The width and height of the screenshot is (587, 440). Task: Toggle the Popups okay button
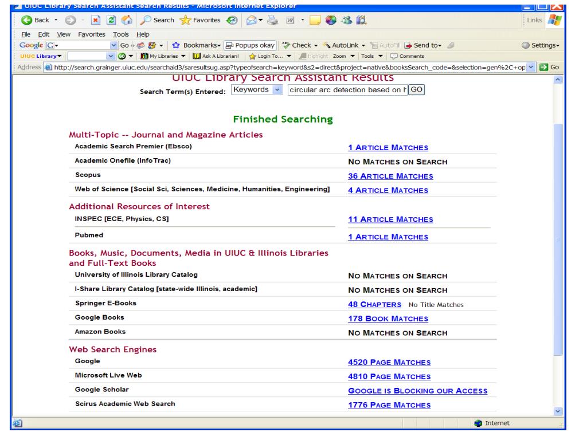(250, 45)
